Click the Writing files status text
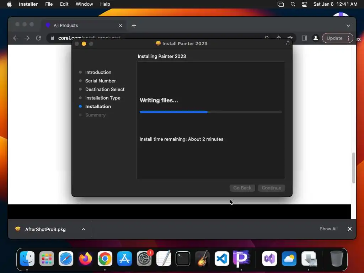The width and height of the screenshot is (364, 273). 159,100
